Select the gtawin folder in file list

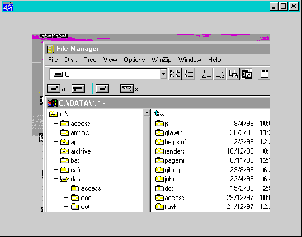(x=169, y=132)
